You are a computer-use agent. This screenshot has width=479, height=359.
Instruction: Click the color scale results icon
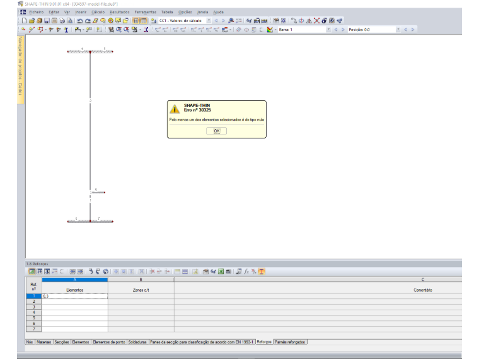click(x=270, y=30)
